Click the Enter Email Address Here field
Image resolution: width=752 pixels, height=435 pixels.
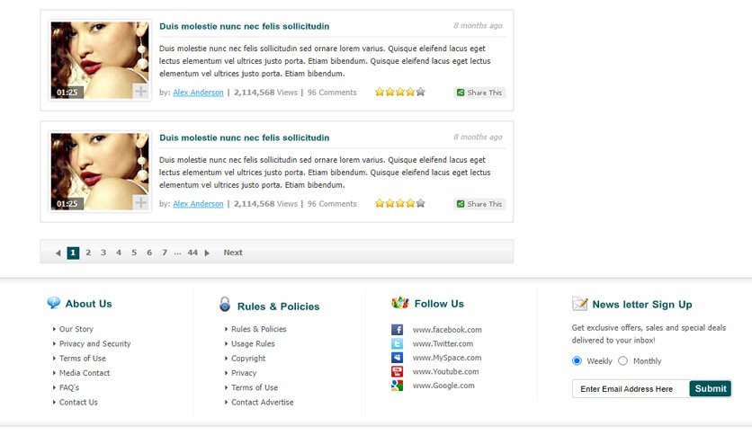(631, 388)
